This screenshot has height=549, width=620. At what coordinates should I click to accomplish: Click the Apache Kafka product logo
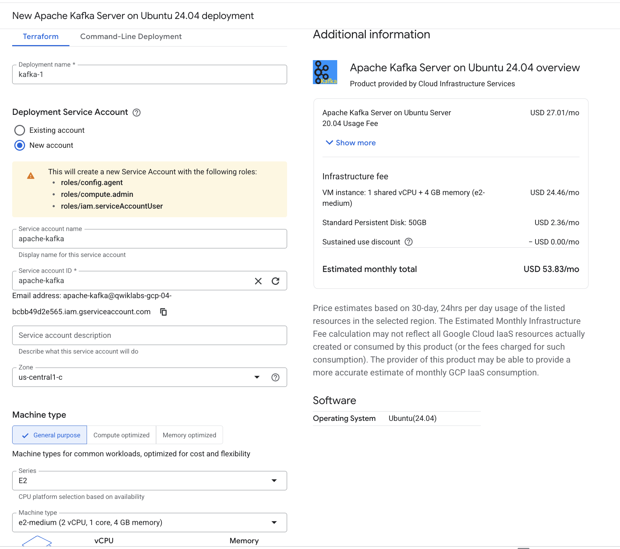(325, 72)
